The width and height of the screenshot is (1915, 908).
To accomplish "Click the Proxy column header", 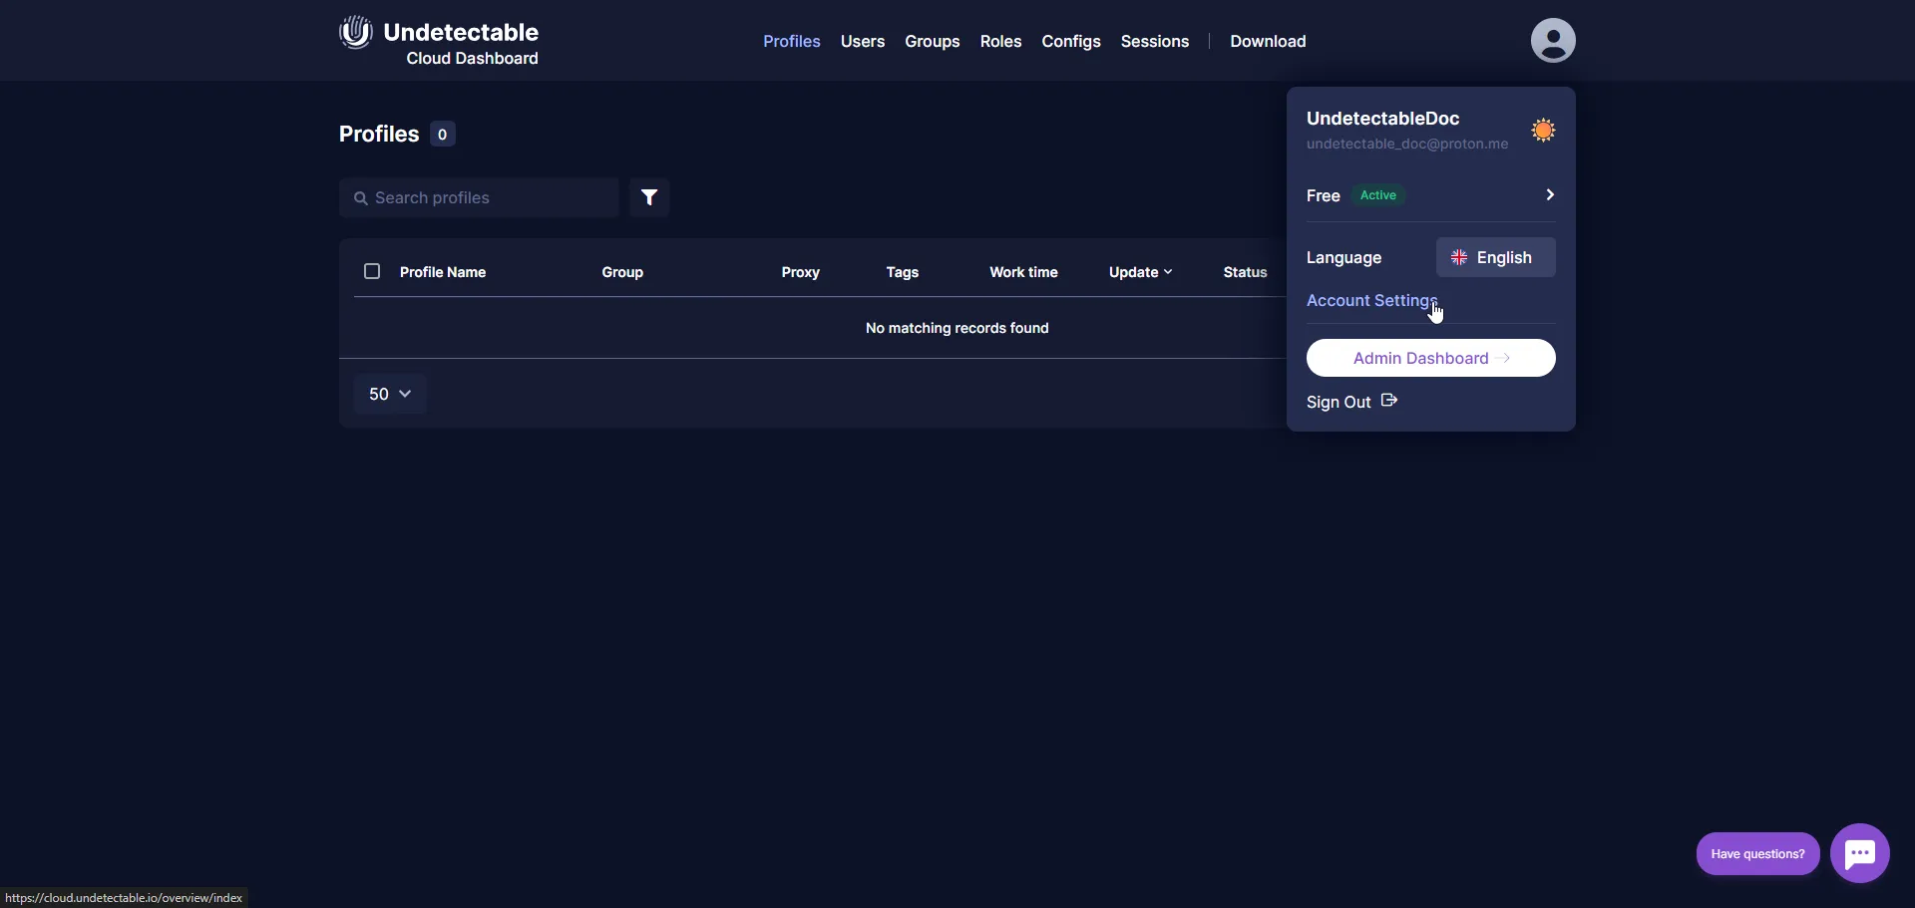I will pos(801,272).
